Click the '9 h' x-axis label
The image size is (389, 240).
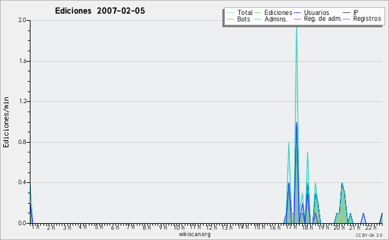(163, 228)
